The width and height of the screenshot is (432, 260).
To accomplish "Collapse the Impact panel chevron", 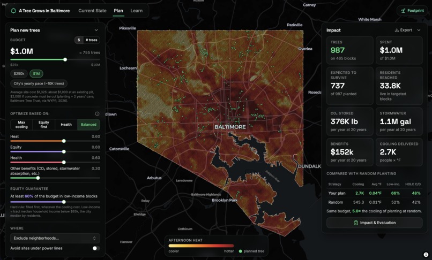I will pyautogui.click(x=419, y=30).
